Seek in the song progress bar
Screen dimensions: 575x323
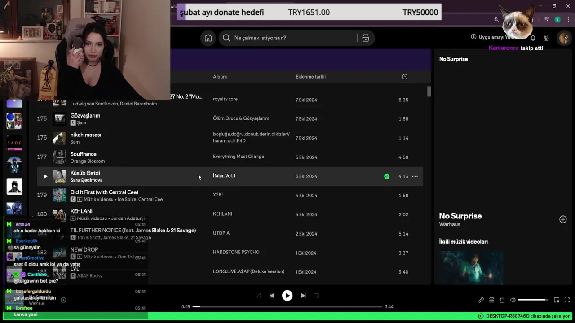click(x=287, y=306)
